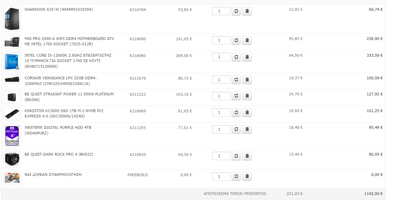Delete MSI PRO Z690-A motherboard from cart
Image resolution: width=394 pixels, height=203 pixels.
[x=247, y=40]
